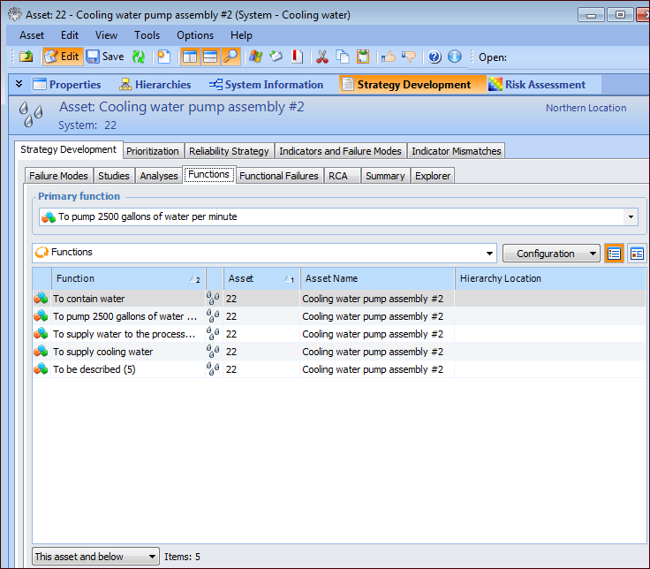Click the green refresh arrows icon
This screenshot has height=569, width=650.
pos(139,57)
